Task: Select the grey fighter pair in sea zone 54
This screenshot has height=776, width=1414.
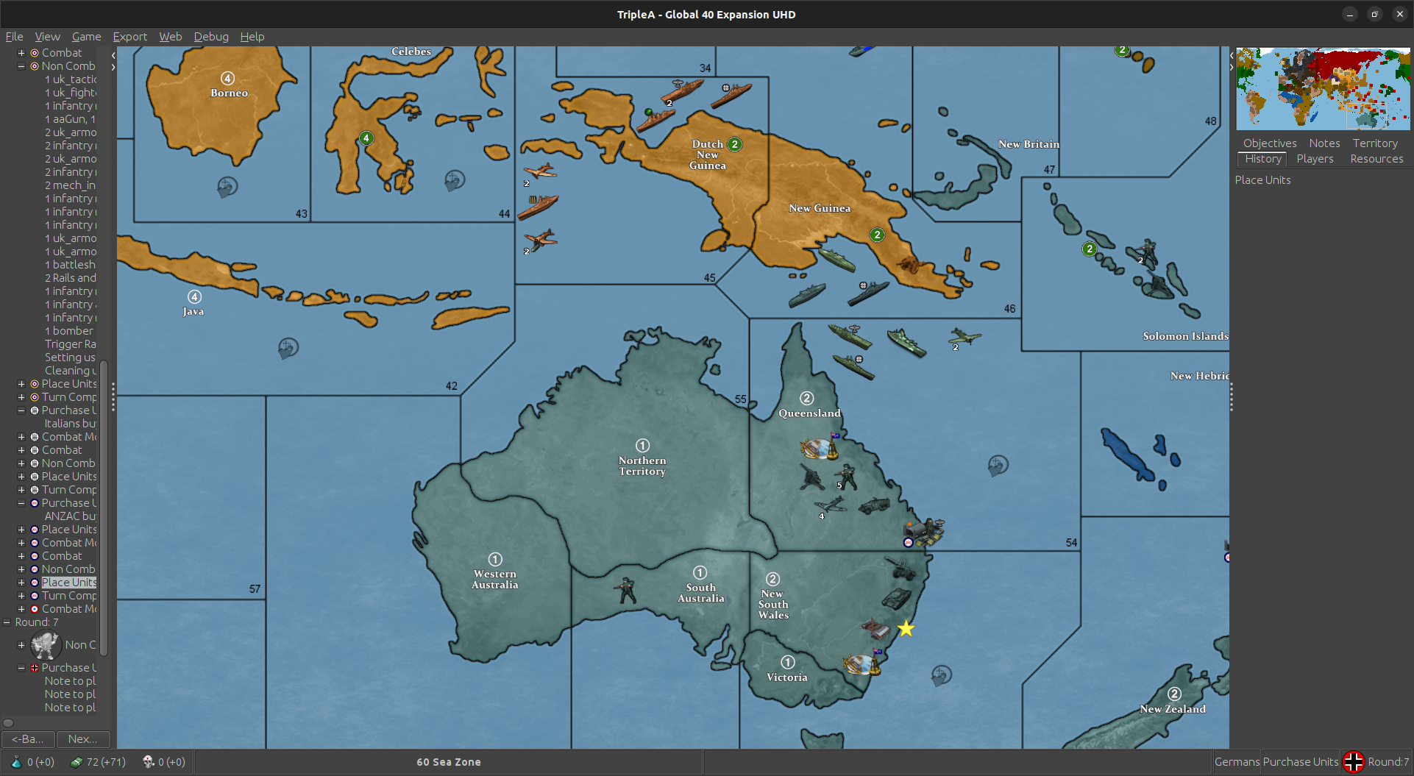Action: tap(965, 338)
